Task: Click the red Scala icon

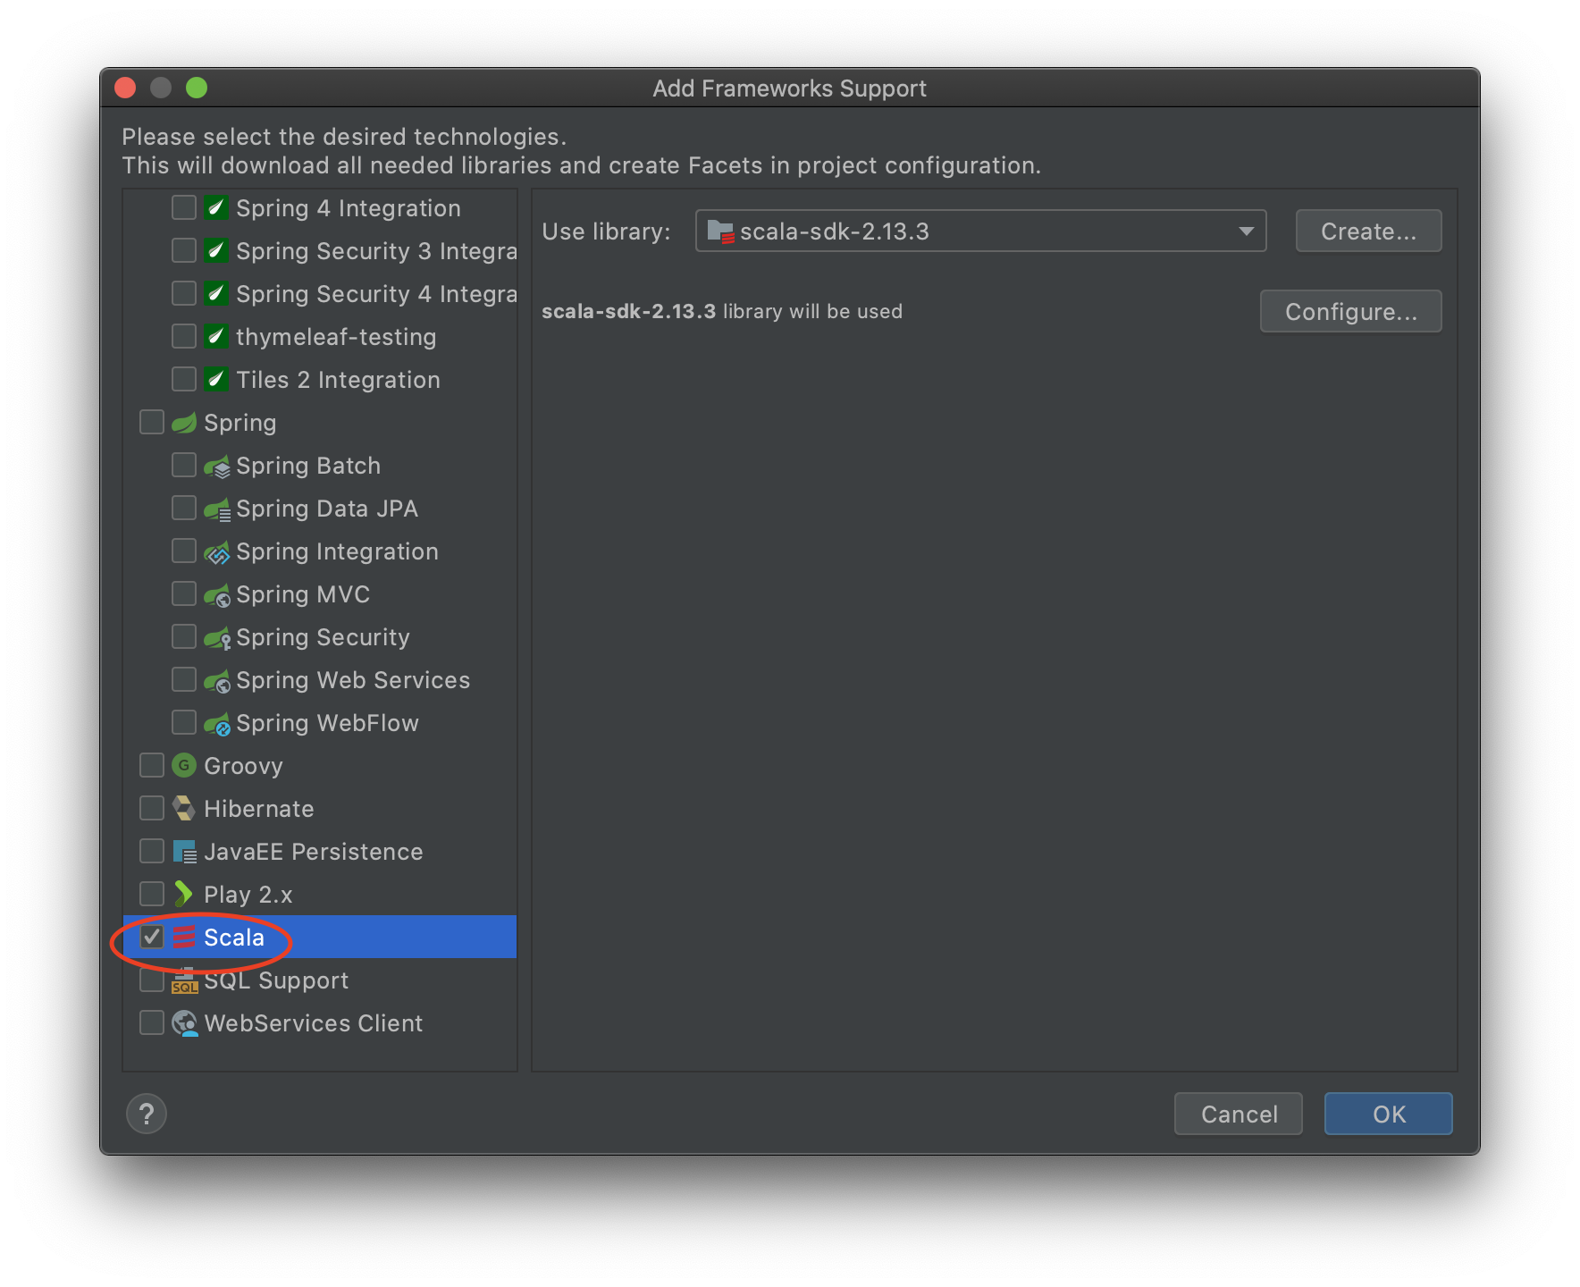Action: [183, 937]
